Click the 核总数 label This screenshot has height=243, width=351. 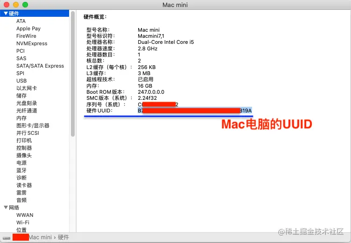click(x=95, y=61)
